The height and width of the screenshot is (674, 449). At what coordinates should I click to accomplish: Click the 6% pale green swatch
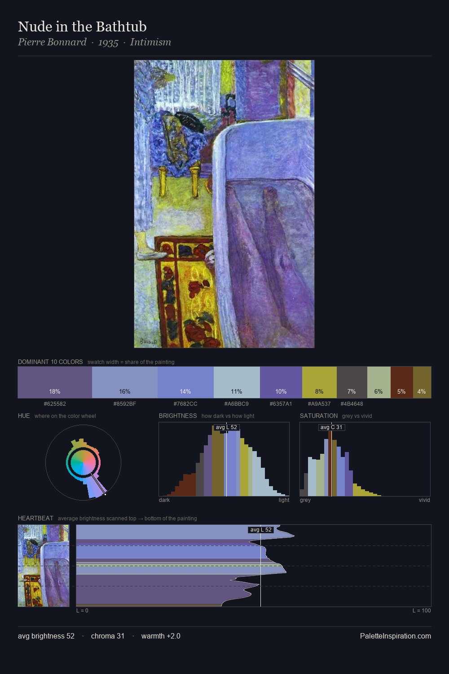(x=379, y=382)
